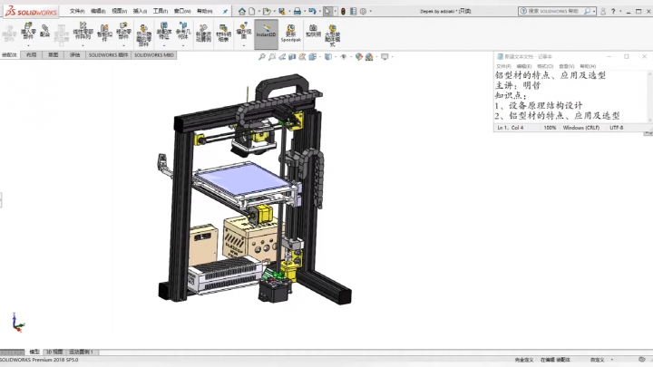Click Insert Components (插入零部件) tool
This screenshot has width=653, height=367.
(x=28, y=32)
